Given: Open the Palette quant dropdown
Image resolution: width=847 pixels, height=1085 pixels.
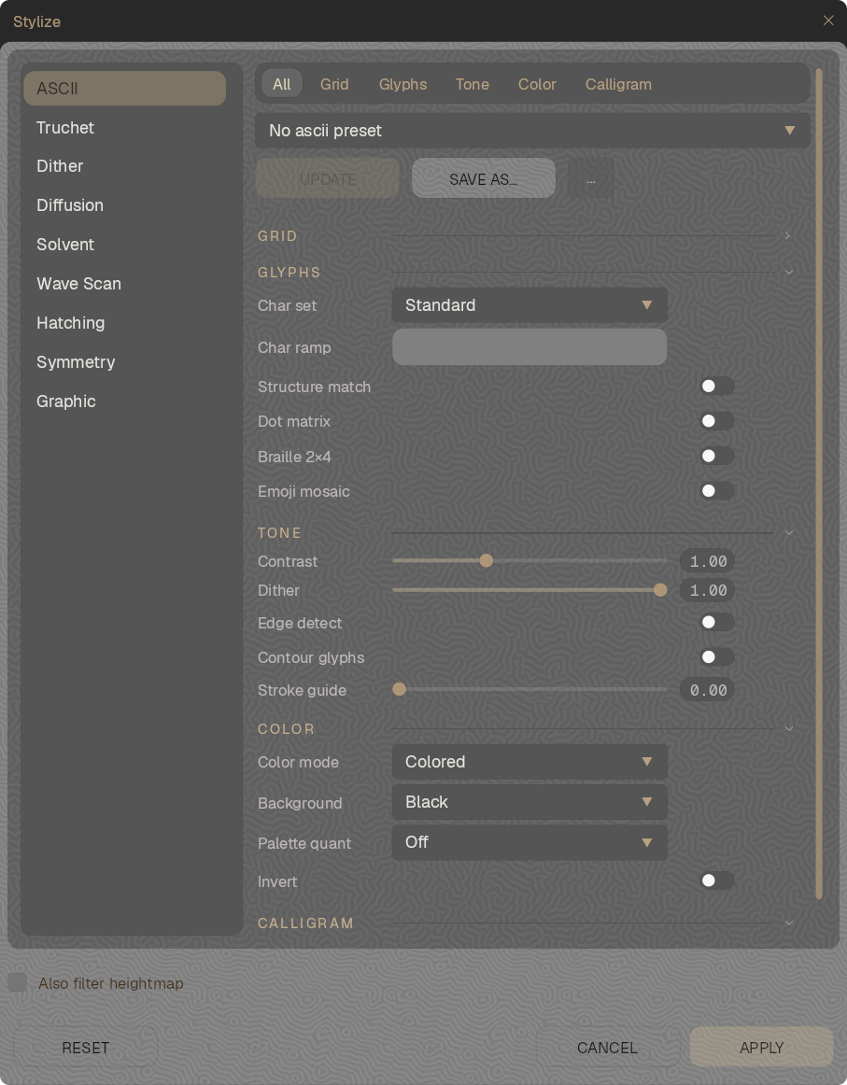Looking at the screenshot, I should coord(529,842).
